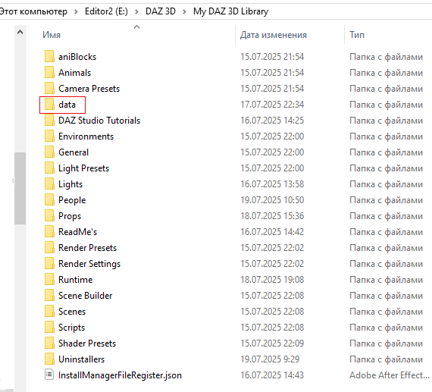432x392 pixels.
Task: Select the data folder name
Action: [x=67, y=105]
